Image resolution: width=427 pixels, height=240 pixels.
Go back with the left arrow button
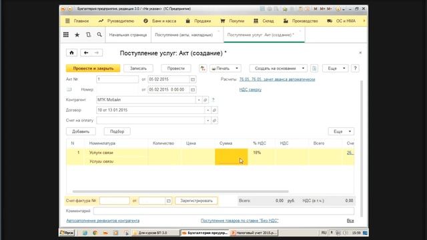86,53
